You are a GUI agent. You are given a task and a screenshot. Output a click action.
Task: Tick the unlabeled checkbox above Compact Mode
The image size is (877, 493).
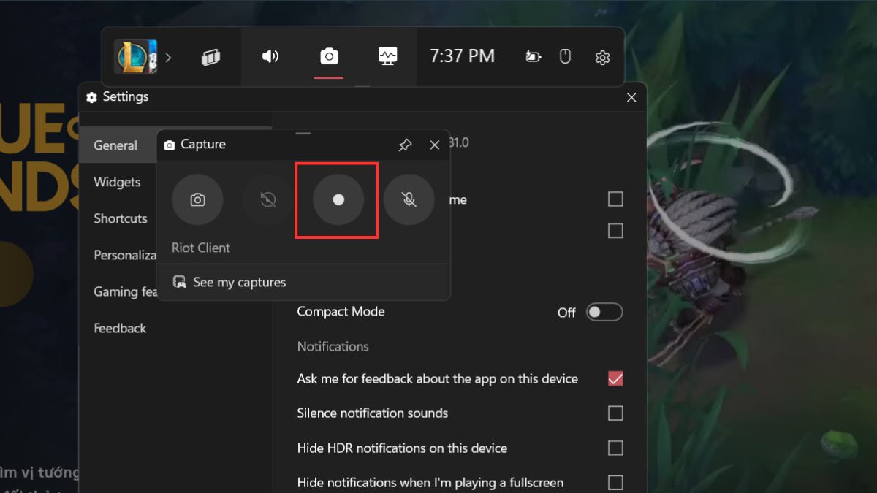pos(615,231)
